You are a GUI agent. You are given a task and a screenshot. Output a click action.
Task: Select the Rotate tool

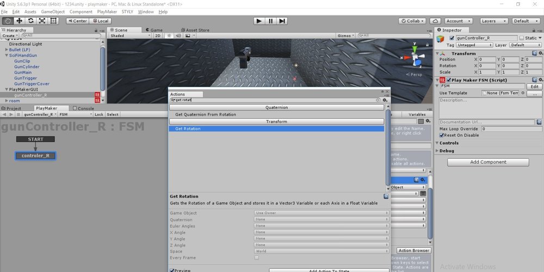click(30, 21)
